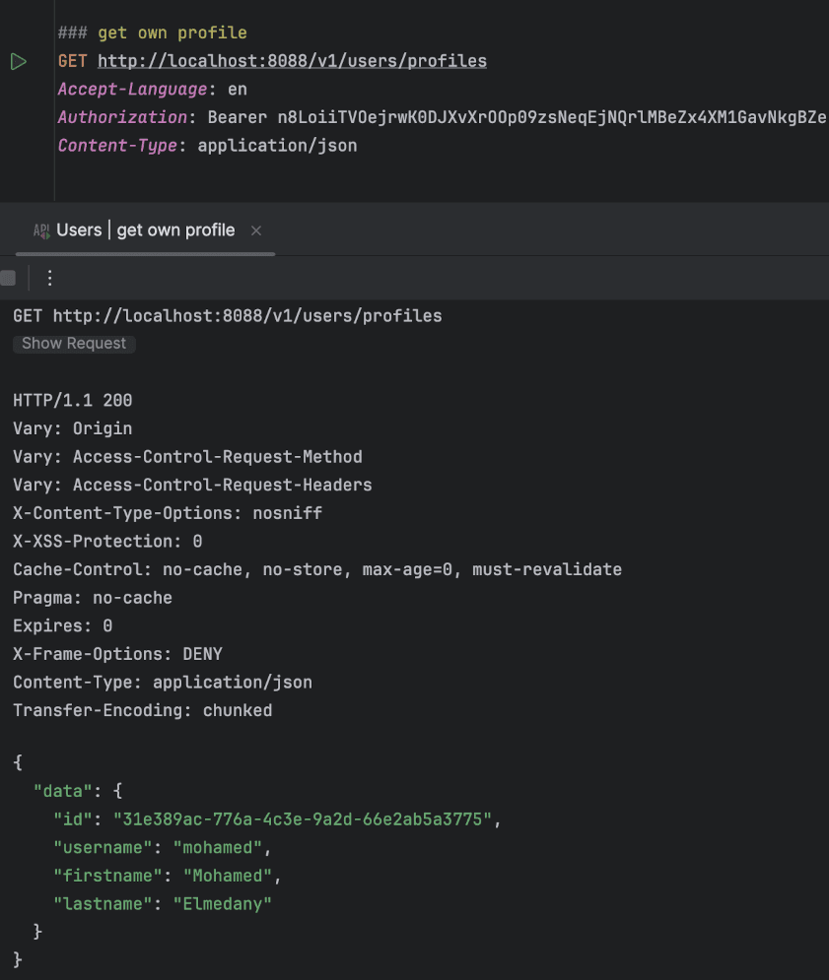Click the HTTP/1.1 200 status line
Image resolution: width=829 pixels, height=980 pixels.
pyautogui.click(x=73, y=401)
